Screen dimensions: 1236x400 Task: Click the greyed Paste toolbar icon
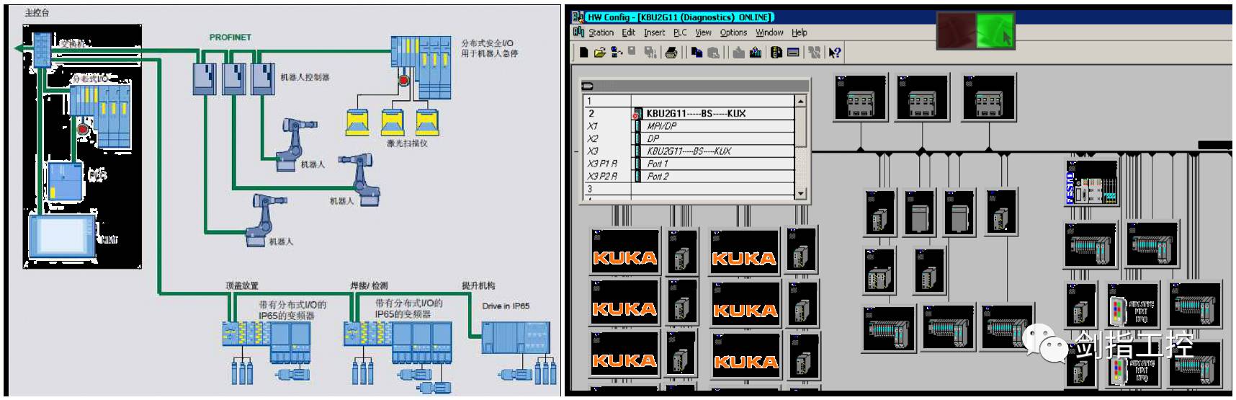[x=713, y=53]
